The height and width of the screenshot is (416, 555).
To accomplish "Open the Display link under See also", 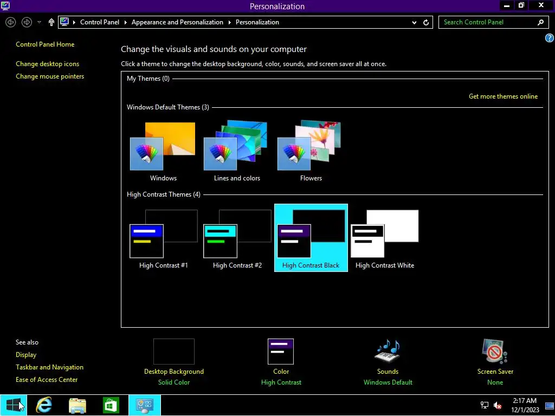I will click(26, 355).
